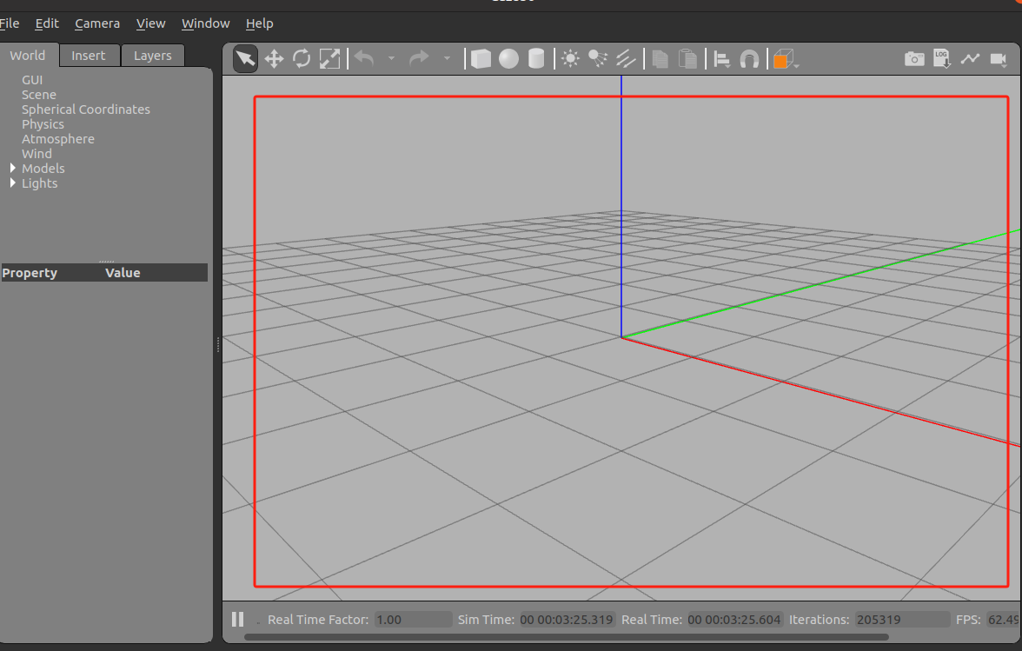This screenshot has height=651, width=1022.
Task: Insert a cylinder shape
Action: coord(535,59)
